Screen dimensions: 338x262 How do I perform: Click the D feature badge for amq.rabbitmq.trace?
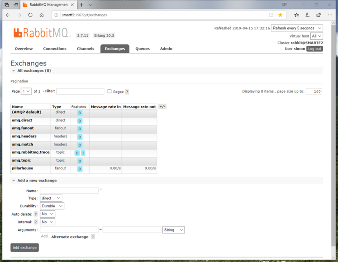(77, 153)
